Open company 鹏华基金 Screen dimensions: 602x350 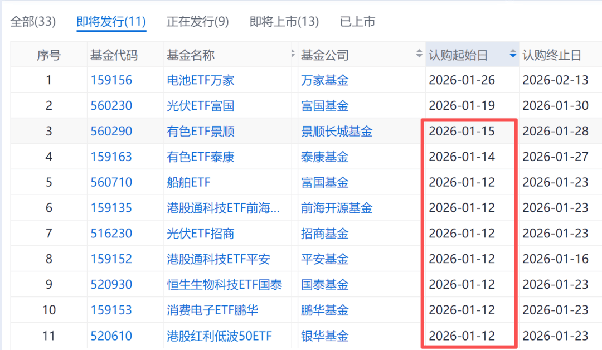pos(325,310)
